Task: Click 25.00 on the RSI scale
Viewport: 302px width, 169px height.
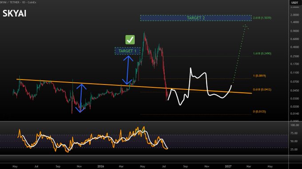Action: [294, 149]
